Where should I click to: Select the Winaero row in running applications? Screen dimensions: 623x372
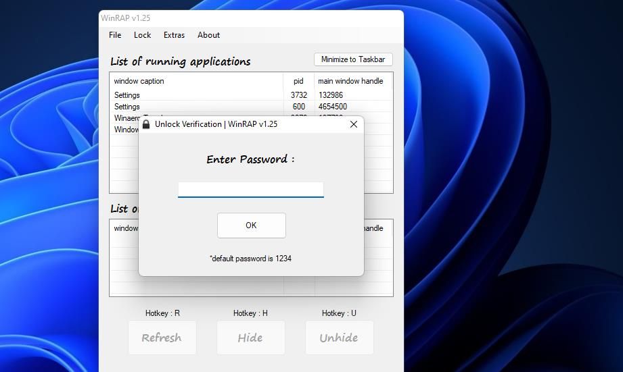(125, 118)
